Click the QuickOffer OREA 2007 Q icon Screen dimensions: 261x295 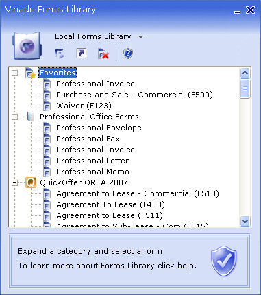coord(31,182)
